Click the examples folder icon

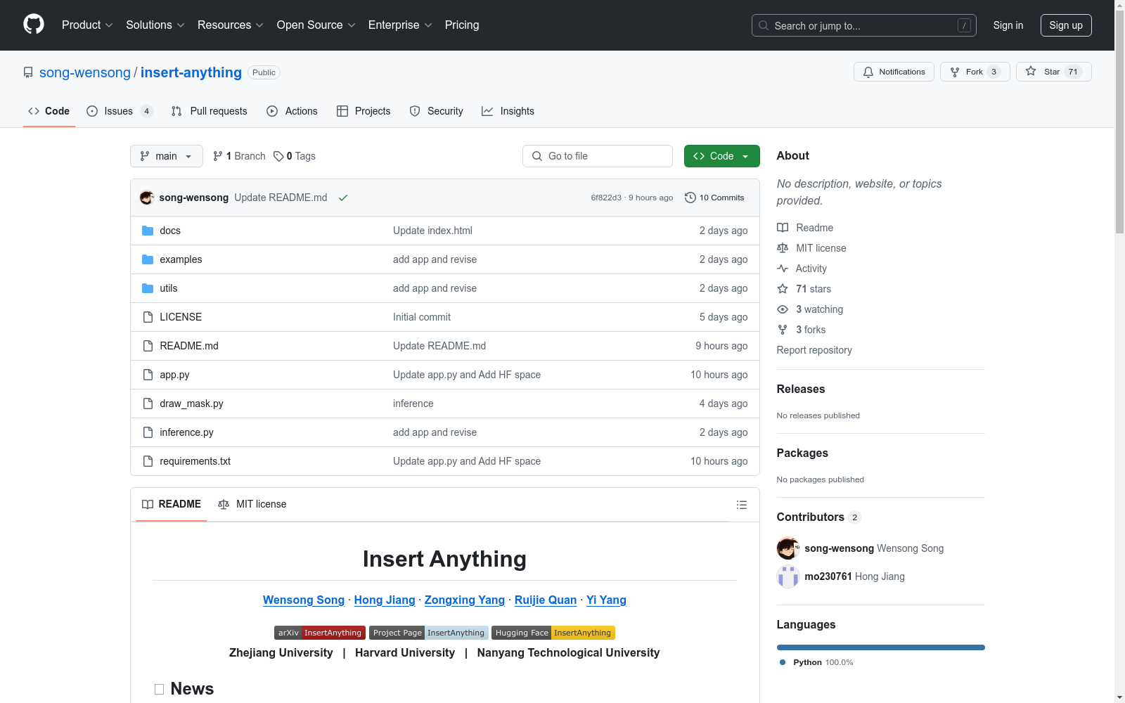148,259
